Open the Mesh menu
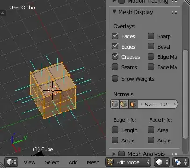 tap(93, 162)
